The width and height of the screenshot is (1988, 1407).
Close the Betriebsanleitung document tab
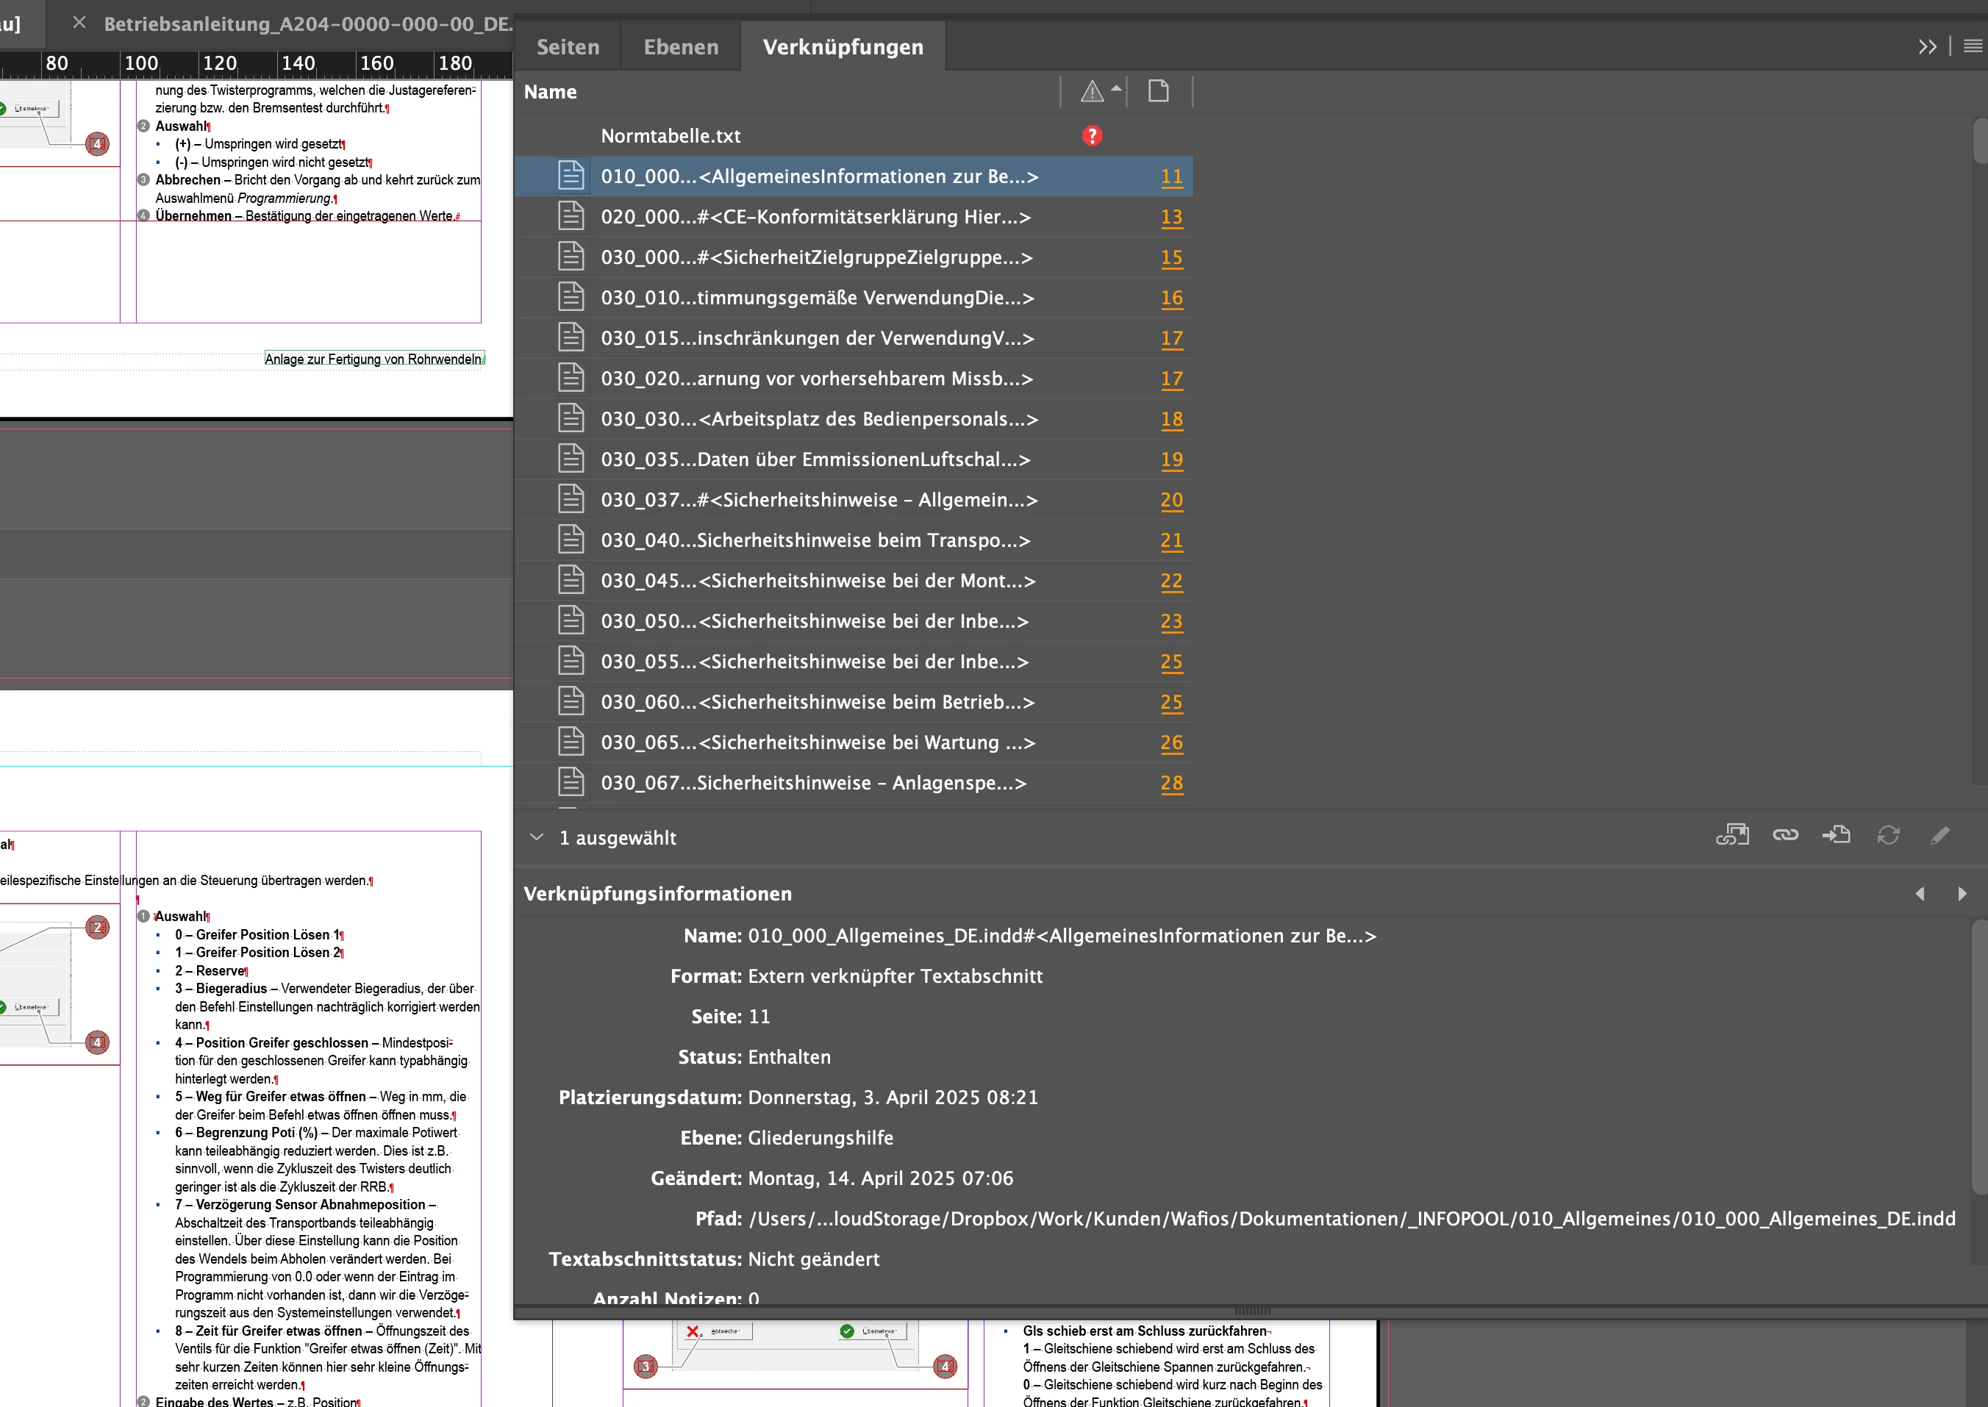click(79, 24)
